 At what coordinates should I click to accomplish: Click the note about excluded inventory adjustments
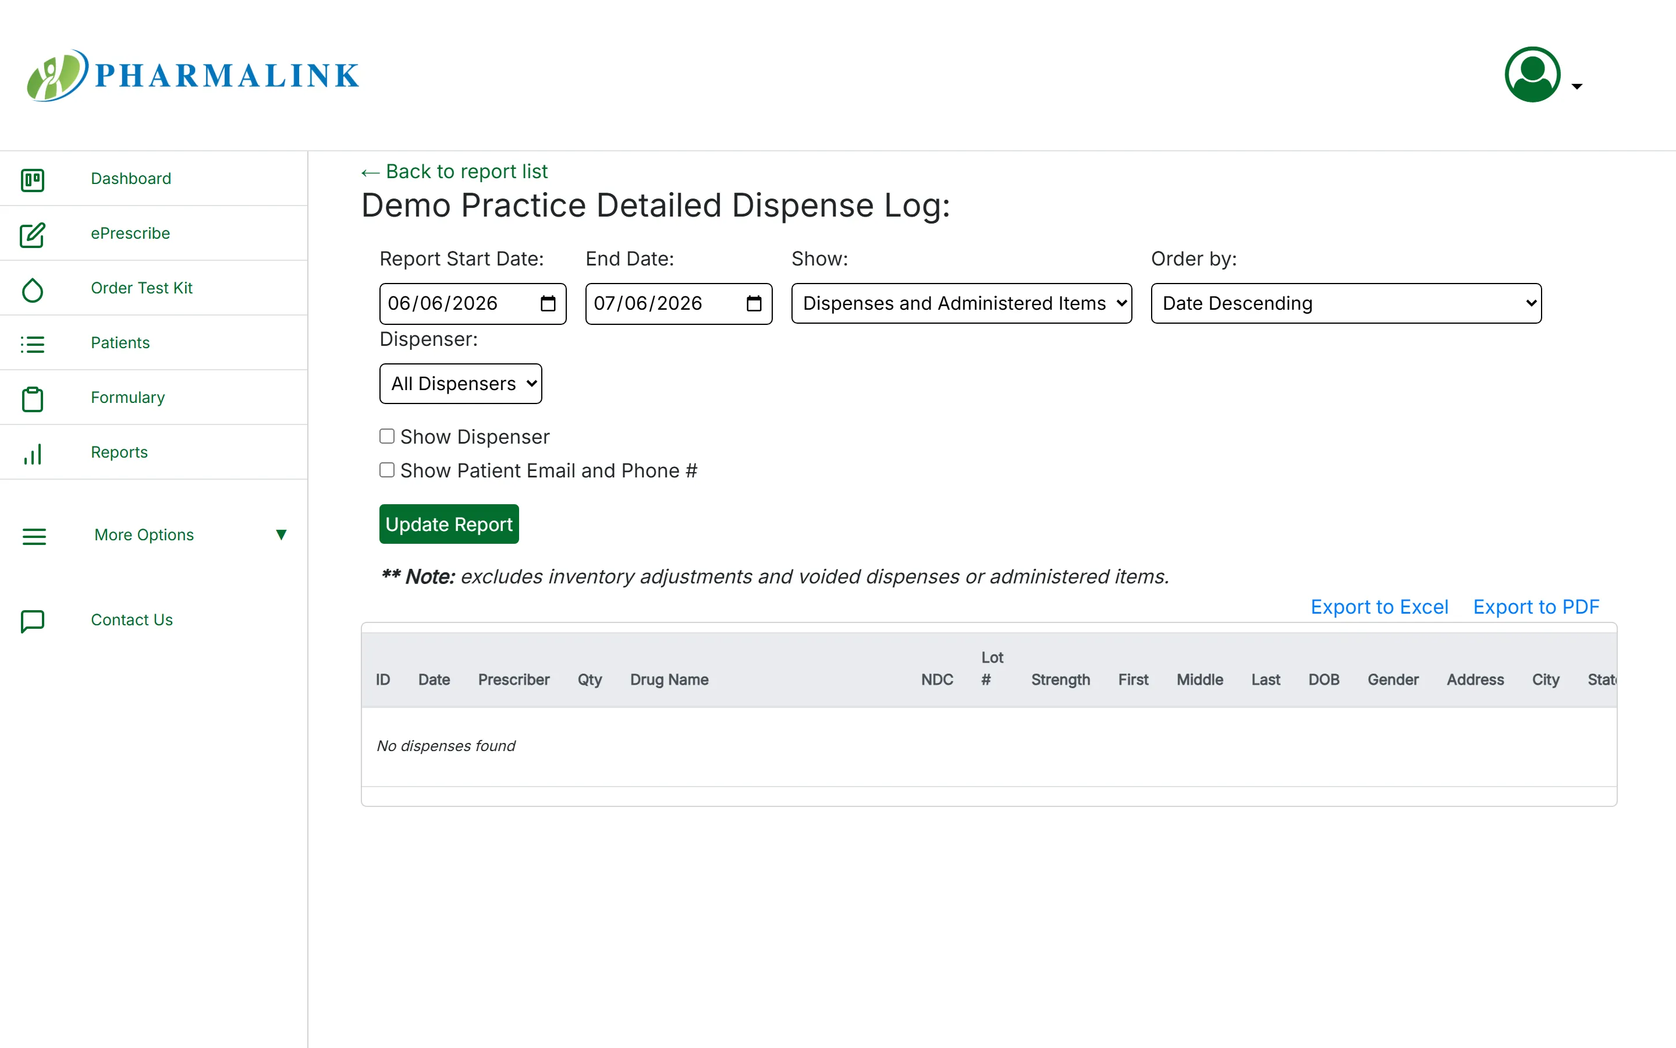coord(775,576)
